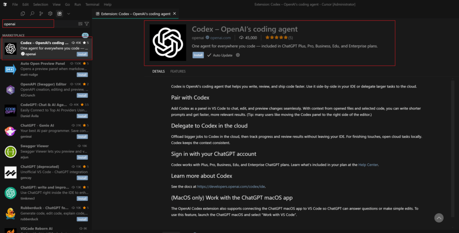Viewport: 459px width, 233px height.
Task: Close the Codex extension tab
Action: pyautogui.click(x=174, y=13)
